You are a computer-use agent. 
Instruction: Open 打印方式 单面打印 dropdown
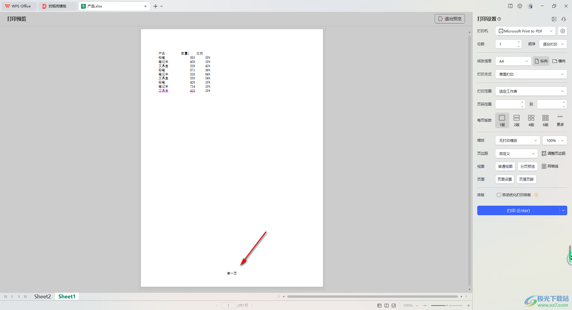[x=531, y=74]
